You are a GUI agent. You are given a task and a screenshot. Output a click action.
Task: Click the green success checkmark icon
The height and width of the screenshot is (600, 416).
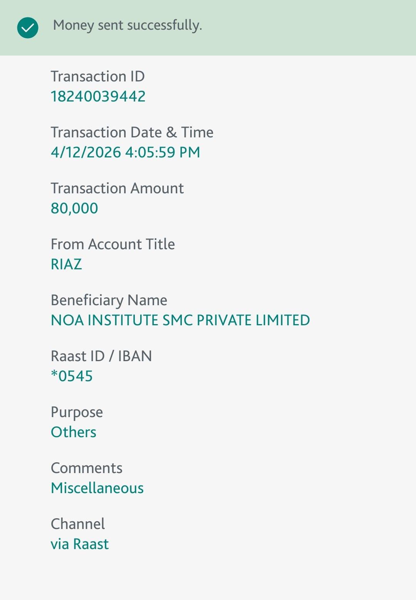pos(28,28)
